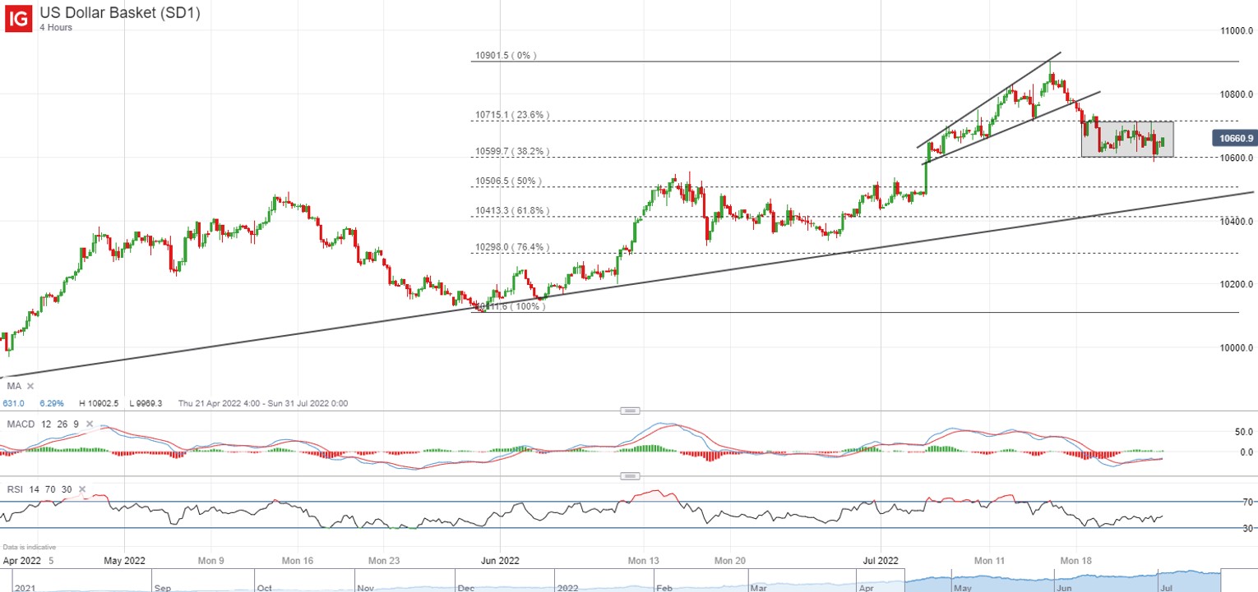This screenshot has width=1258, height=592.
Task: Select the 10413.3 (61.8%) Fibonacci label
Action: click(x=511, y=210)
